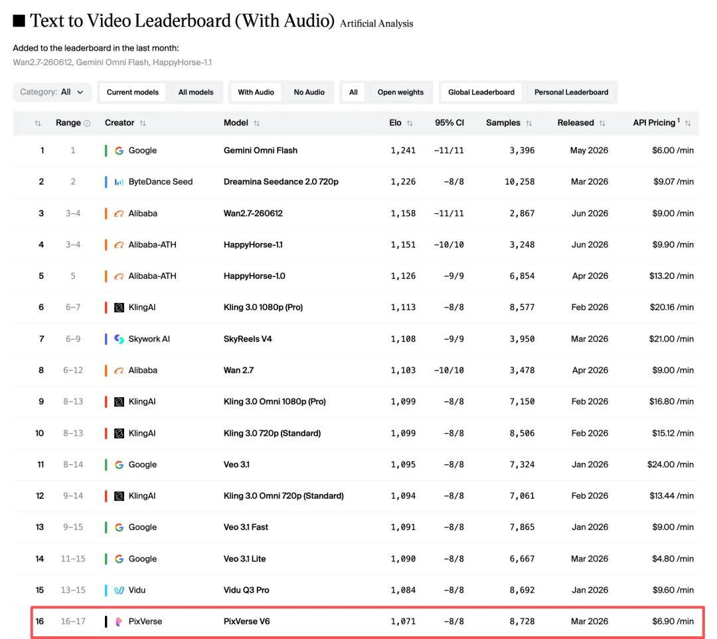Viewport: 717px width, 639px height.
Task: Switch to No Audio option
Action: point(309,92)
